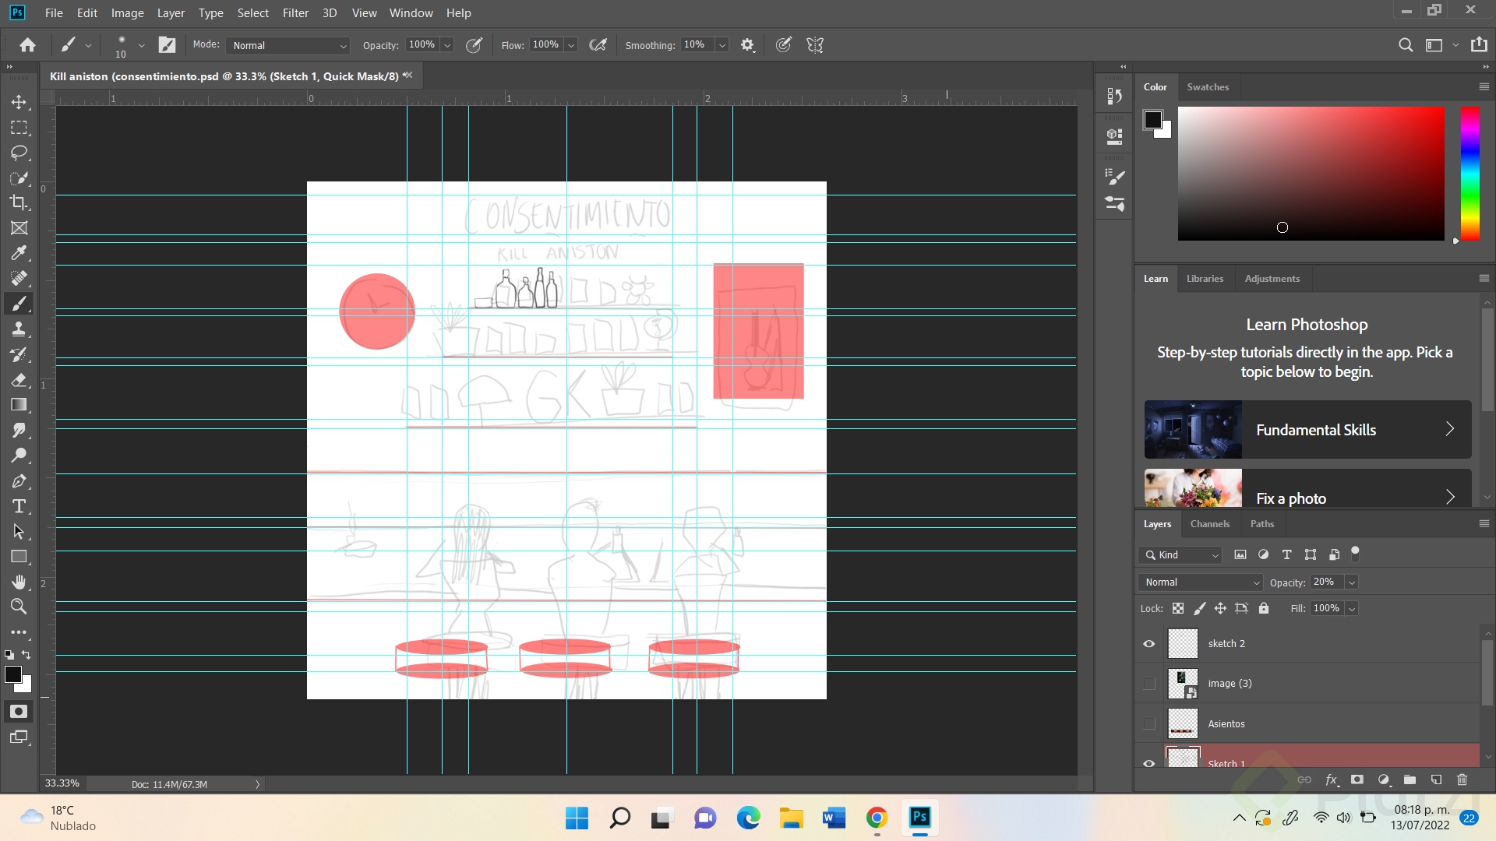
Task: Select the Zoom tool
Action: coord(19,607)
